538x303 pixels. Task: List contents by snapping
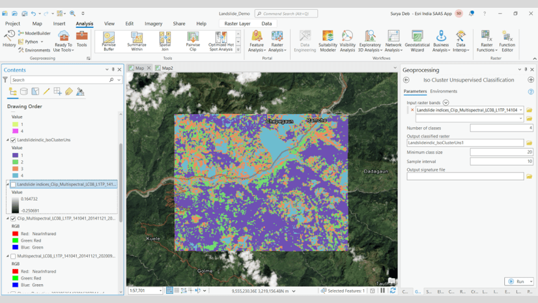coord(57,92)
